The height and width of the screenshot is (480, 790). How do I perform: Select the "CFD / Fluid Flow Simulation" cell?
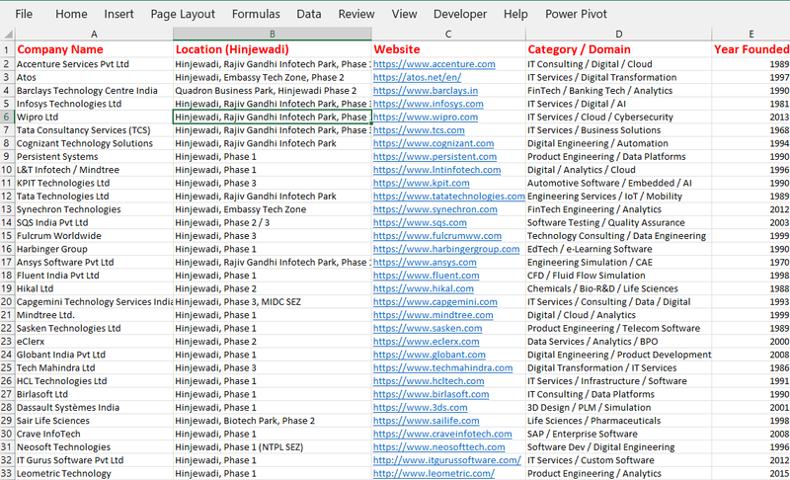619,276
